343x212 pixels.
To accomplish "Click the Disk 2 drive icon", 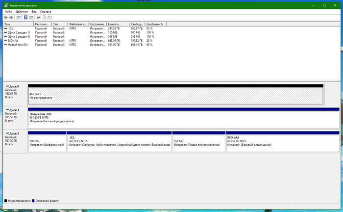I will click(7, 133).
